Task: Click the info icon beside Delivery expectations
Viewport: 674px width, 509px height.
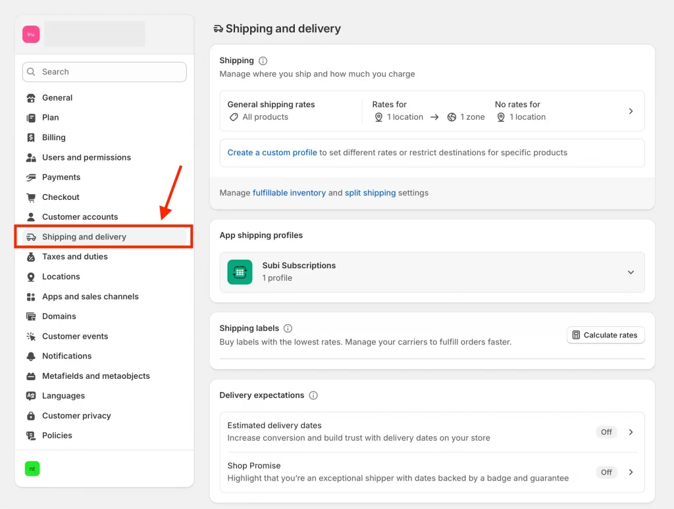Action: tap(313, 395)
